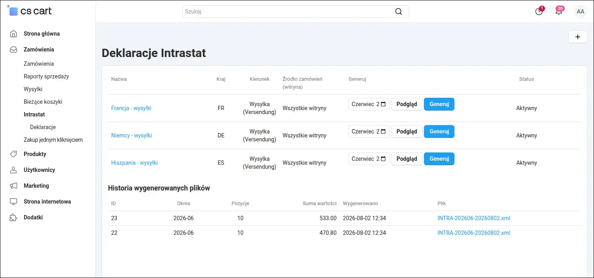The height and width of the screenshot is (278, 594).
Task: Click Podgląd for Francja row
Action: pyautogui.click(x=407, y=104)
